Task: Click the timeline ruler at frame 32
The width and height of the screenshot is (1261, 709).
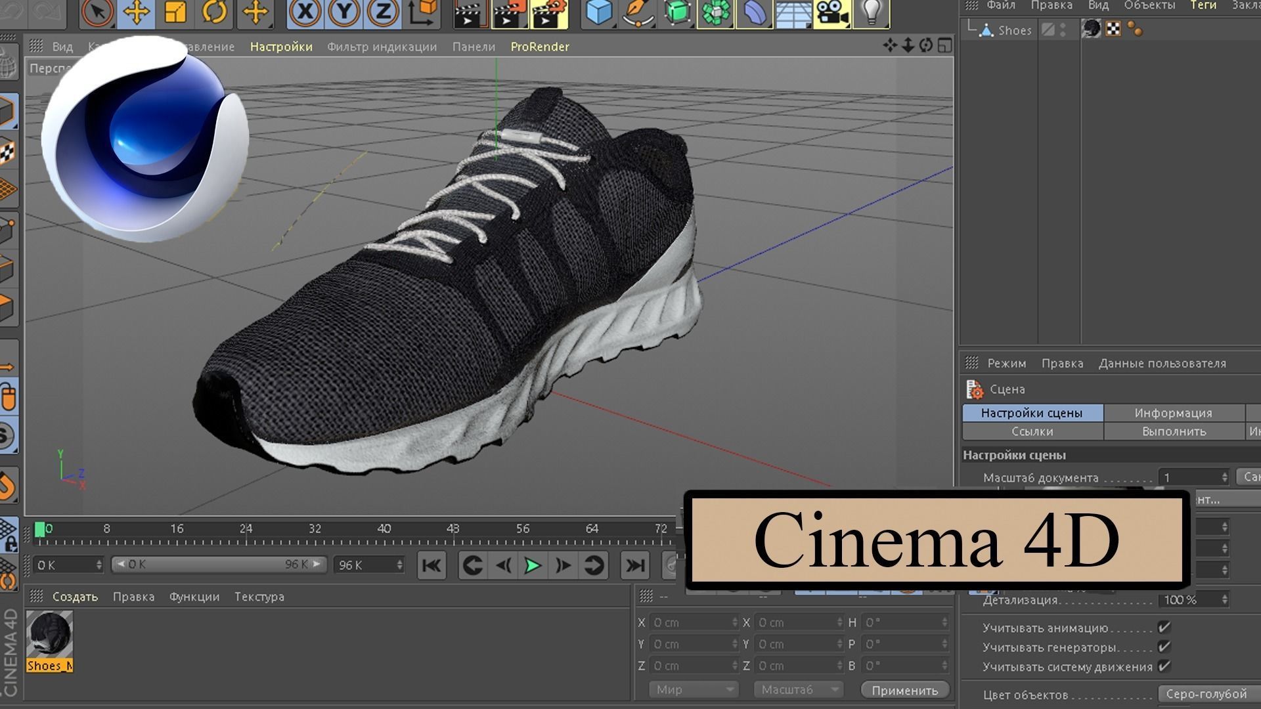Action: 315,528
